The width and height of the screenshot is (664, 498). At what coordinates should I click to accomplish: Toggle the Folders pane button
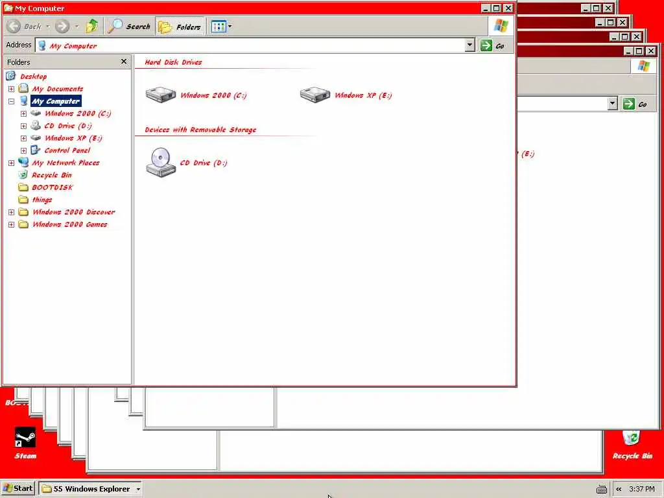(x=180, y=26)
